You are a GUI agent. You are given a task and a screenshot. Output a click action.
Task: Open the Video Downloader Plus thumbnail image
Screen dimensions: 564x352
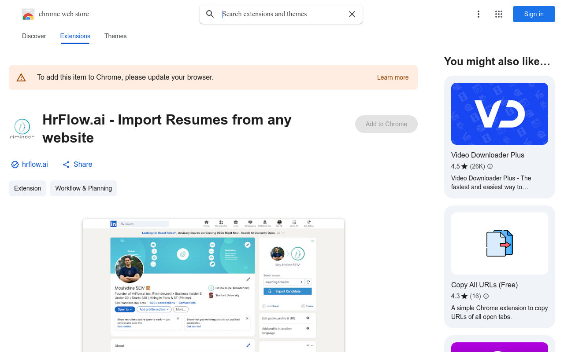tap(500, 114)
